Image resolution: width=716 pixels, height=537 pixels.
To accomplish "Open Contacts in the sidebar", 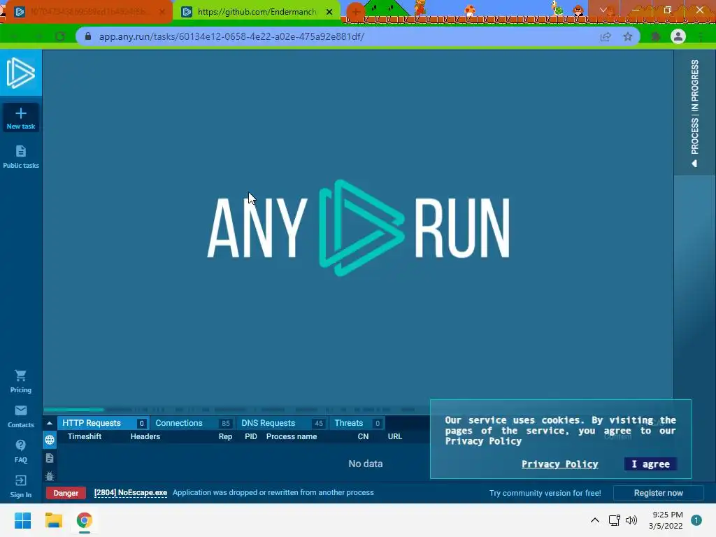I will pyautogui.click(x=21, y=417).
